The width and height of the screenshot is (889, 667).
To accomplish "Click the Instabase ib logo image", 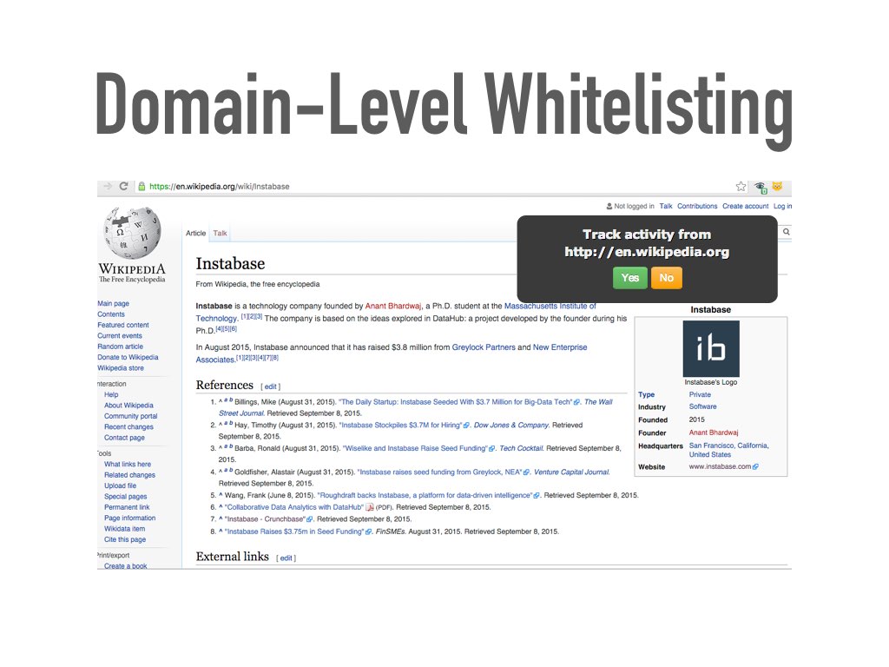I will pos(710,349).
